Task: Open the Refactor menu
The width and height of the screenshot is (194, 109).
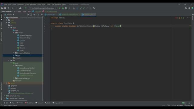Action: 33,5
